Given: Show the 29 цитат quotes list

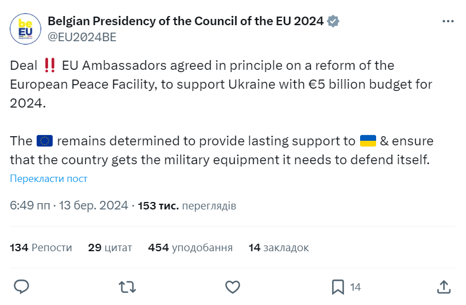Looking at the screenshot, I should click(x=110, y=247).
